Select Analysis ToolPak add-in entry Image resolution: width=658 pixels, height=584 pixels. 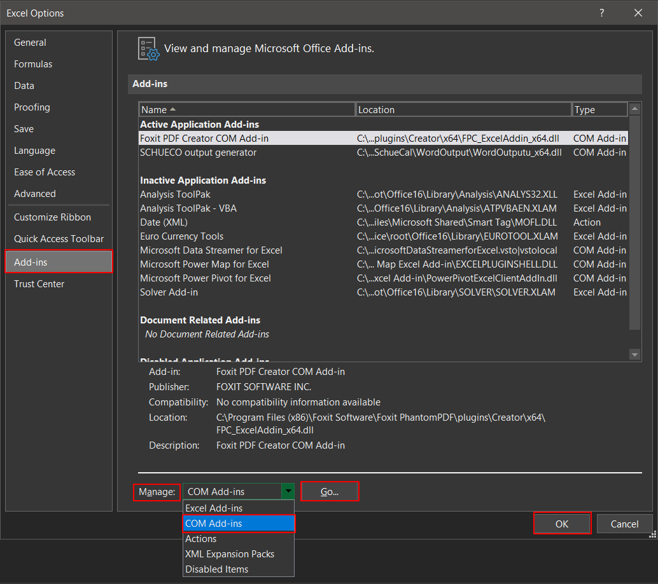[176, 194]
